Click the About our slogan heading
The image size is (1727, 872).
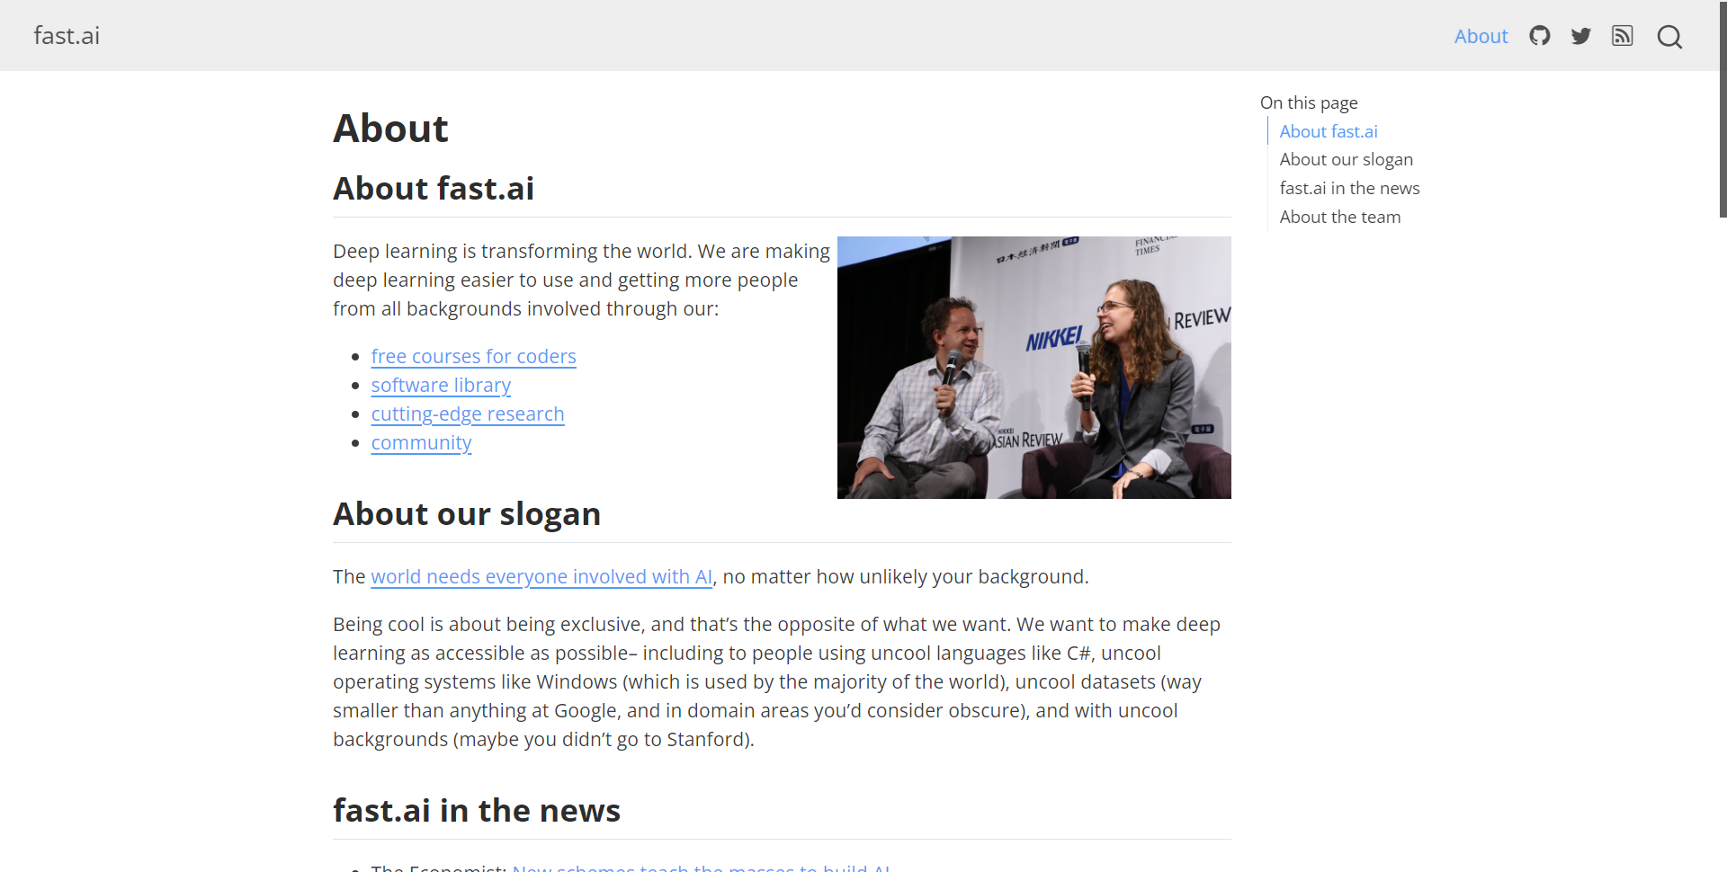coord(467,514)
